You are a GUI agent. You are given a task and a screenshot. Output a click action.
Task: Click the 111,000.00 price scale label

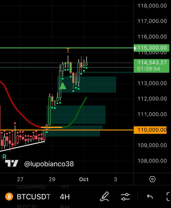(x=152, y=114)
